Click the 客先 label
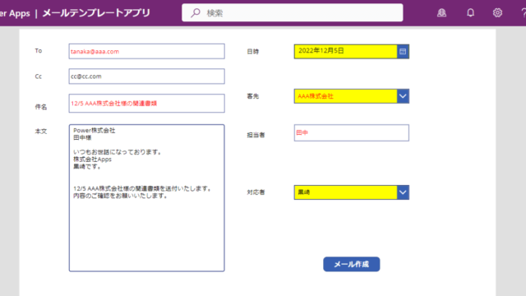Viewport: 526px width, 296px height. coord(252,96)
